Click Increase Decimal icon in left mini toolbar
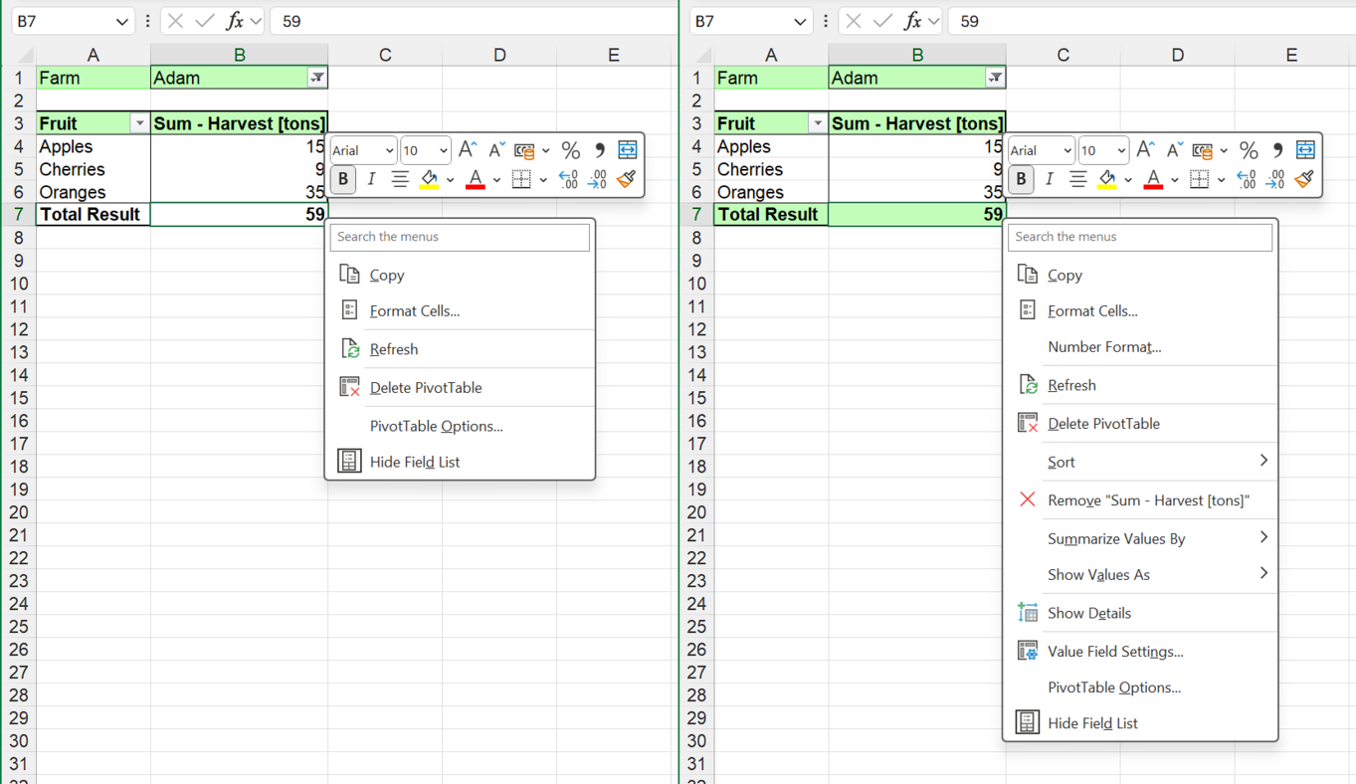 click(568, 179)
